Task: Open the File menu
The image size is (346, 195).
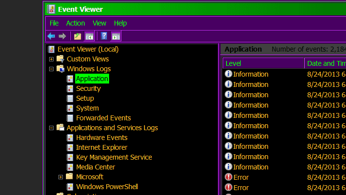Action: (54, 23)
